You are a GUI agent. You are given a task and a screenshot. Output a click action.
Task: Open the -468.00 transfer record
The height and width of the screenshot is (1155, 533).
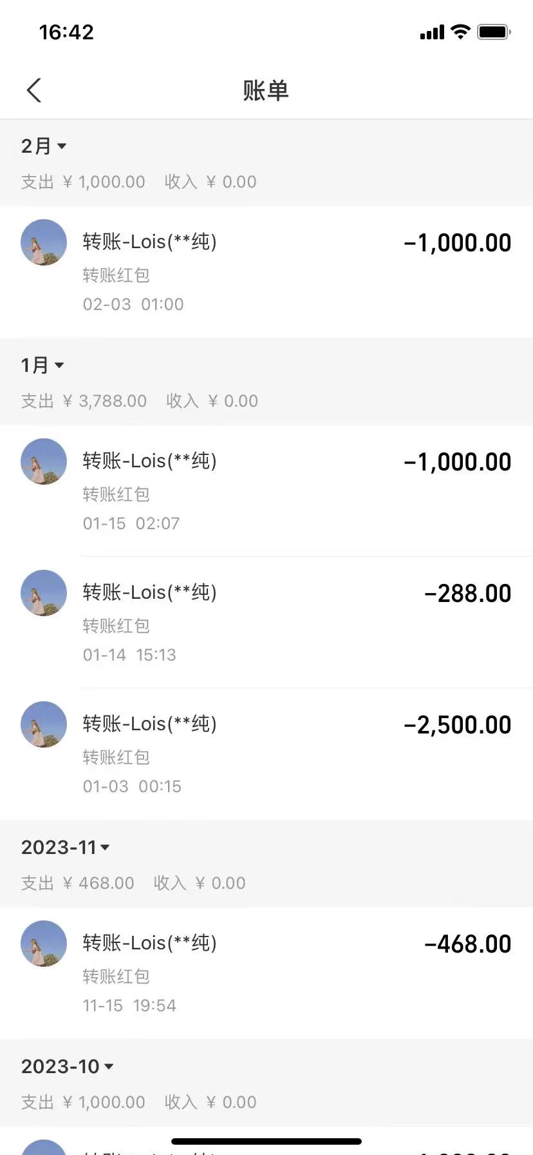coord(296,973)
